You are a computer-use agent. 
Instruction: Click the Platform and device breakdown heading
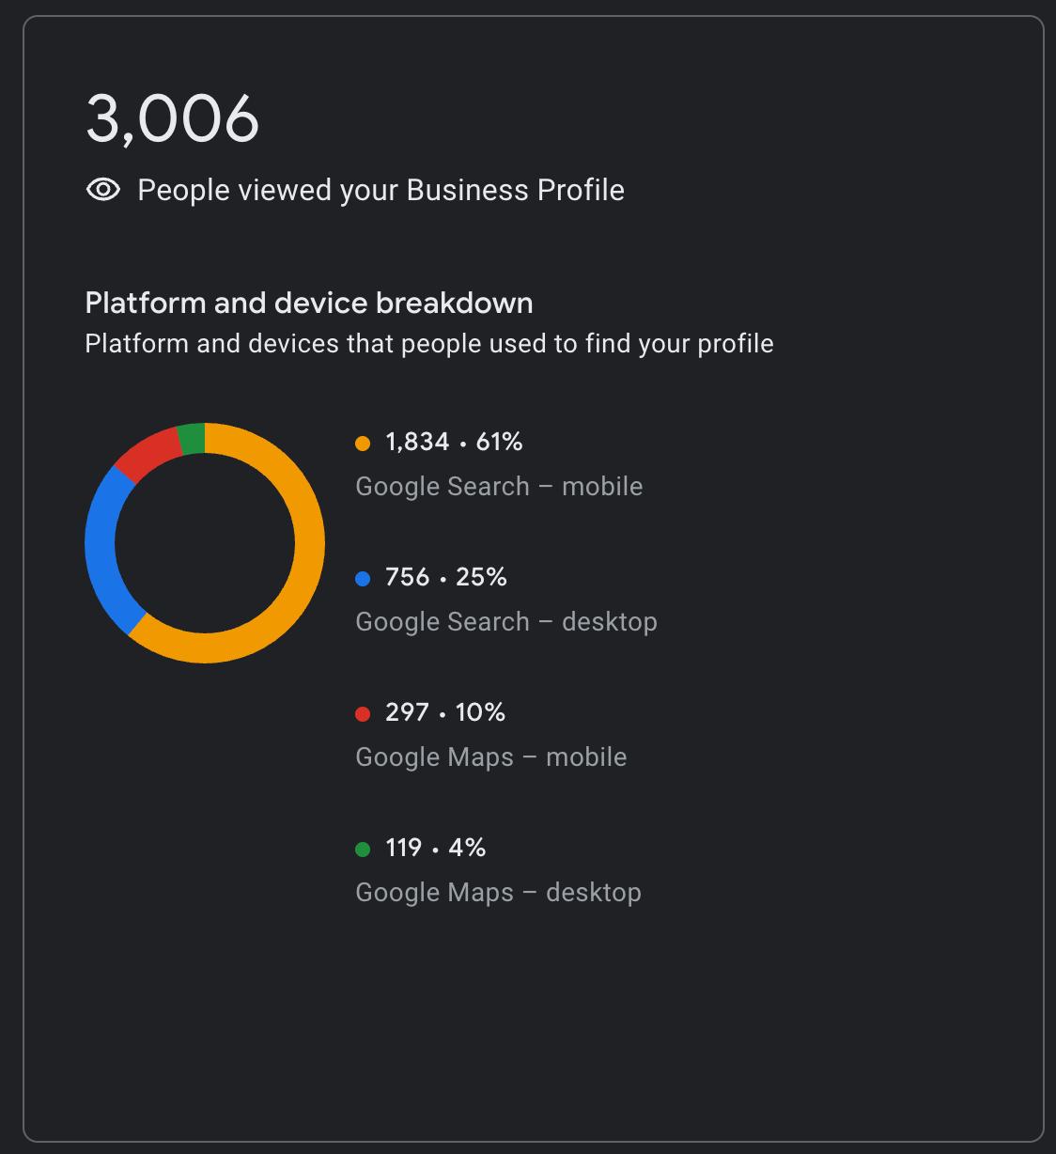click(x=309, y=303)
